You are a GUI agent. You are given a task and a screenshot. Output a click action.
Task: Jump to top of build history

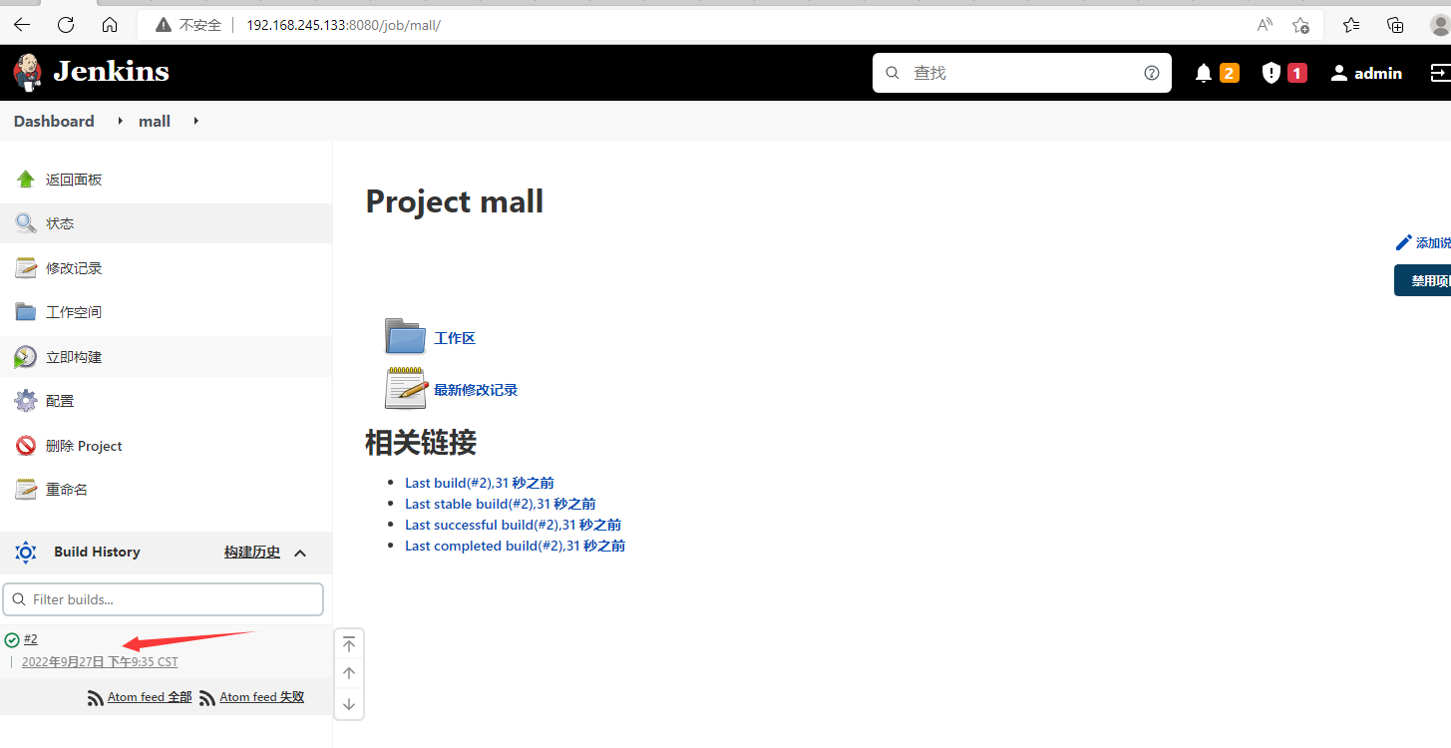pos(349,644)
